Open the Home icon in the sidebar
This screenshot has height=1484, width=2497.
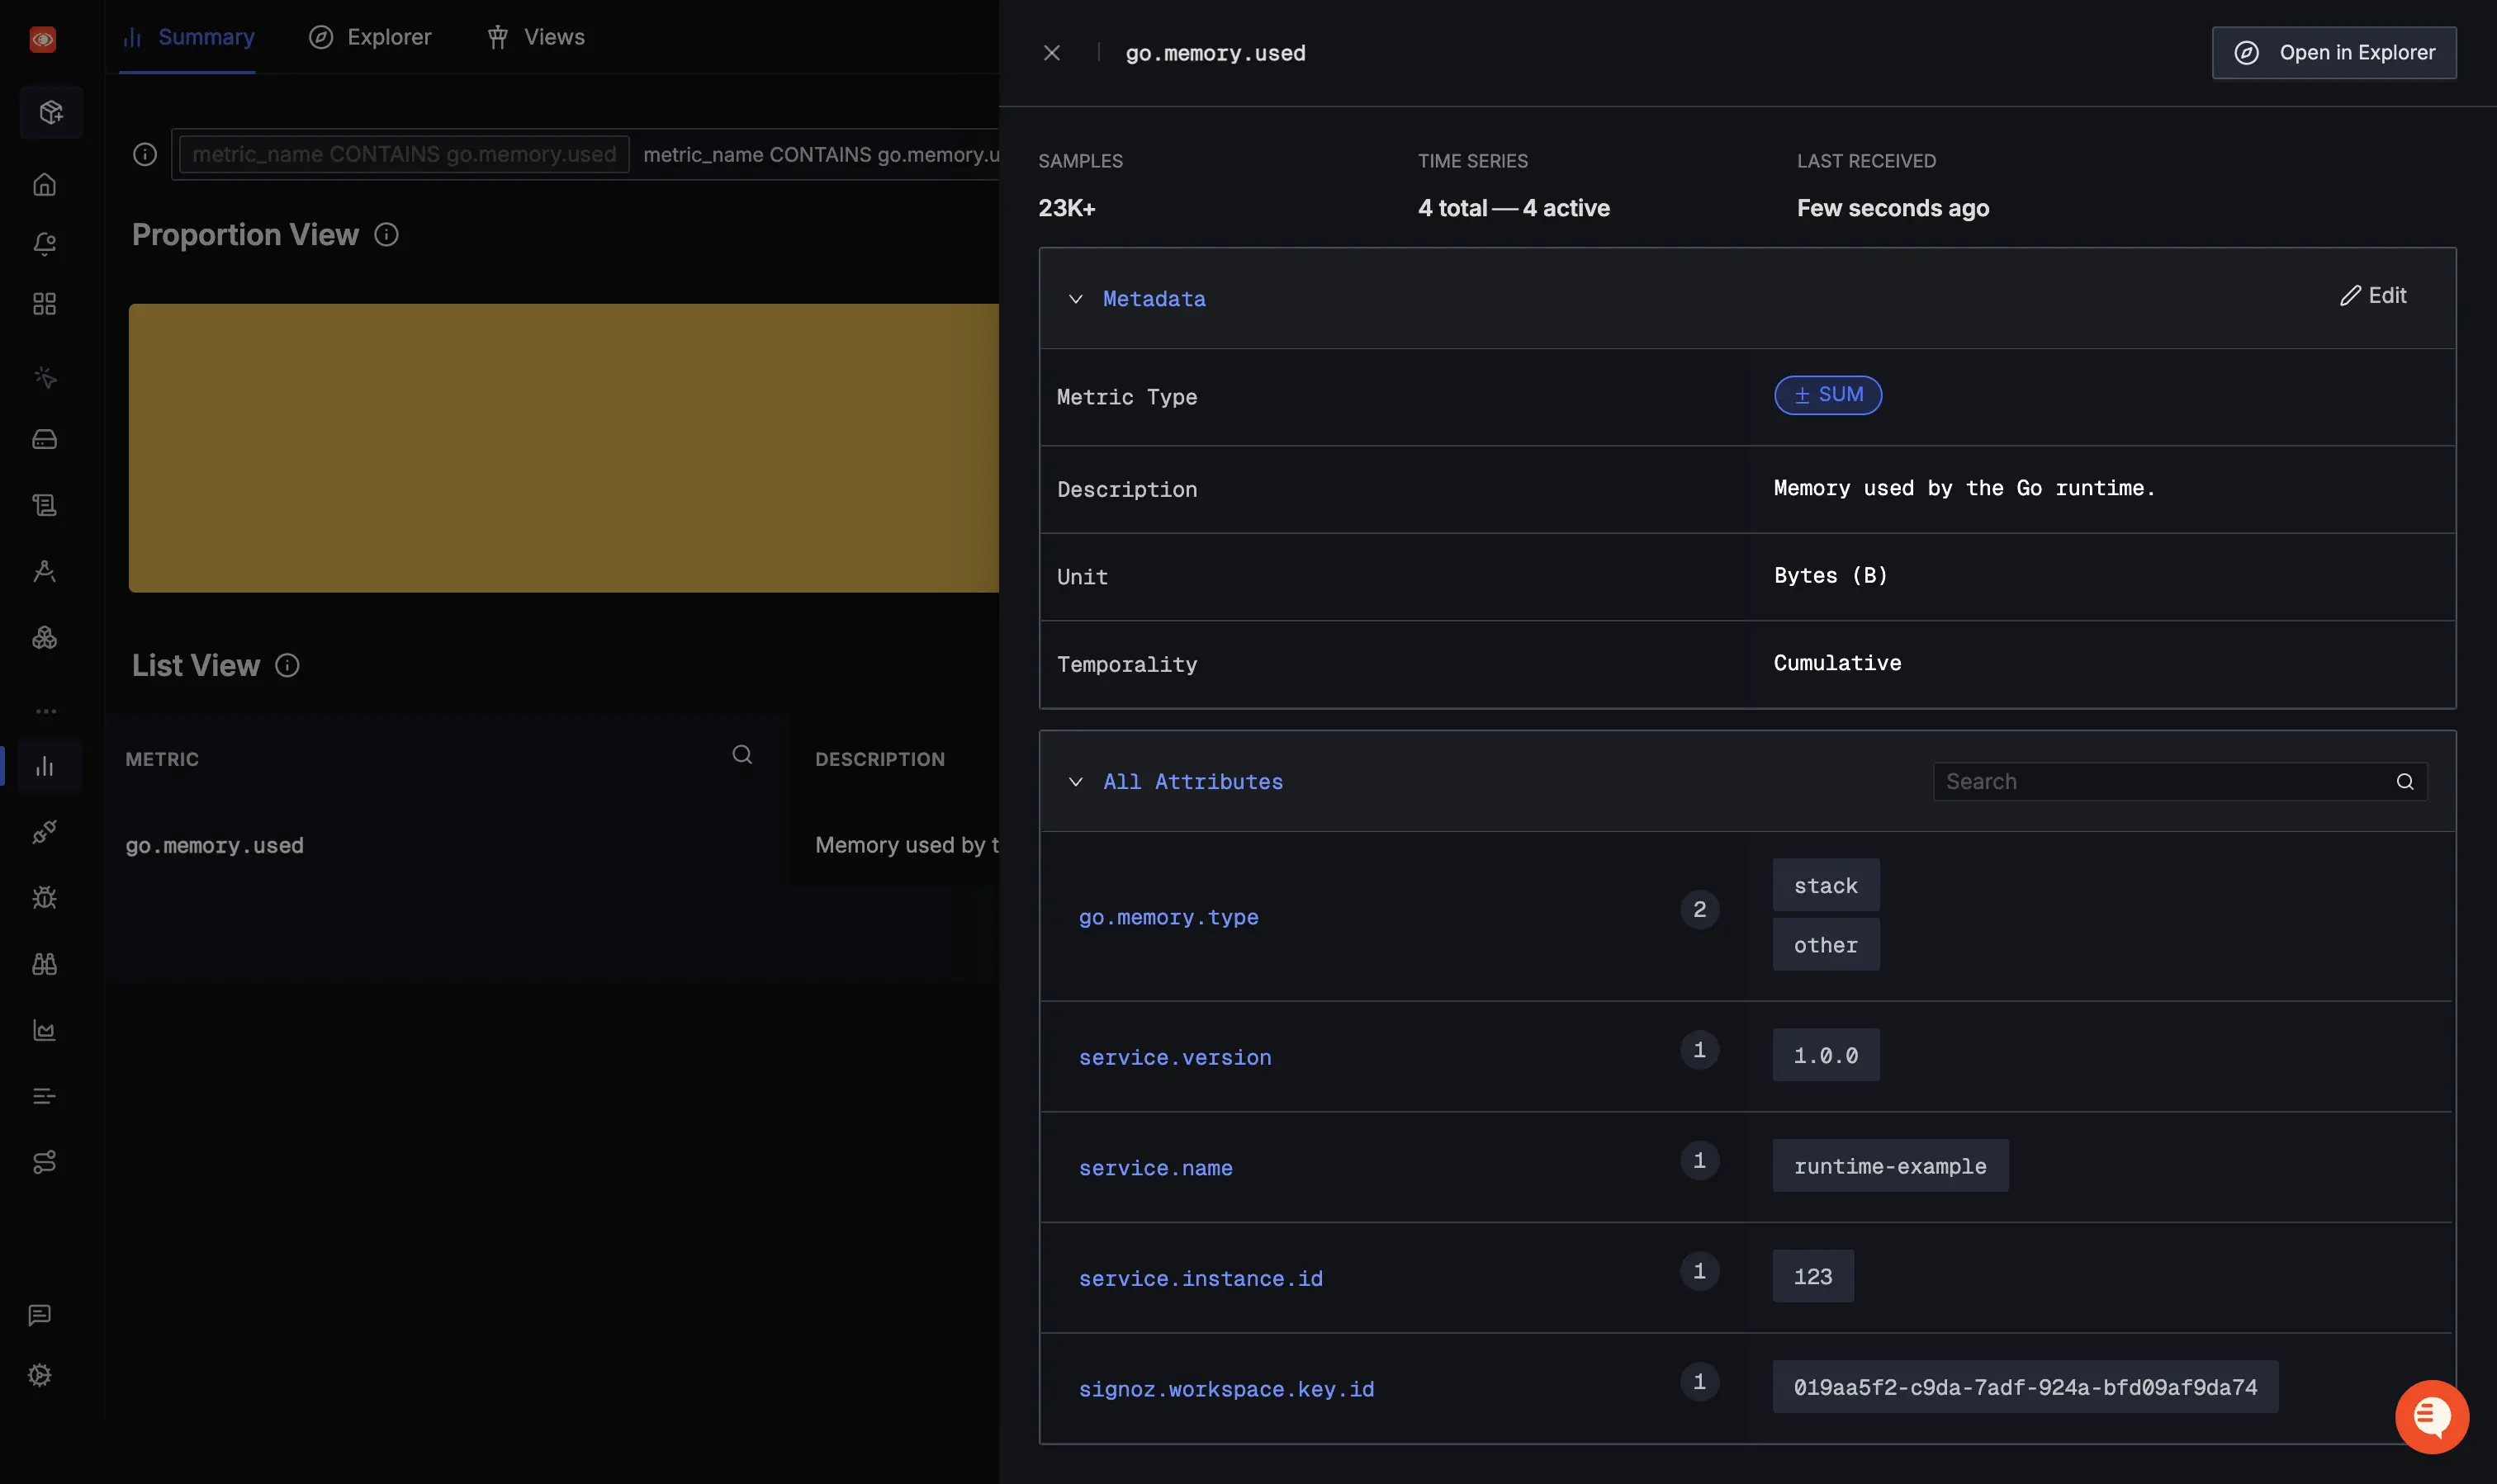[x=45, y=184]
